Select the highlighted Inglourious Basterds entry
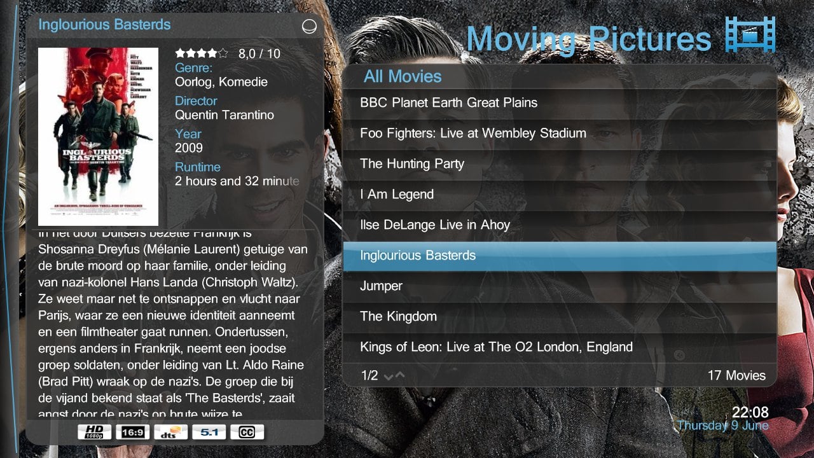 [560, 256]
